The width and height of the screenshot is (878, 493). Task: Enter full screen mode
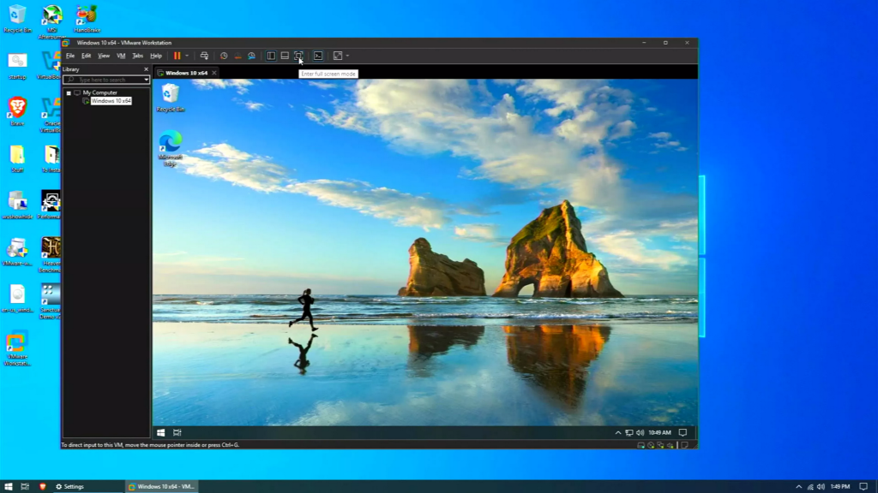(298, 56)
